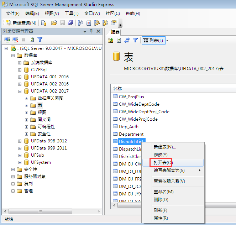Switch to the 摘要 tab

115,32
